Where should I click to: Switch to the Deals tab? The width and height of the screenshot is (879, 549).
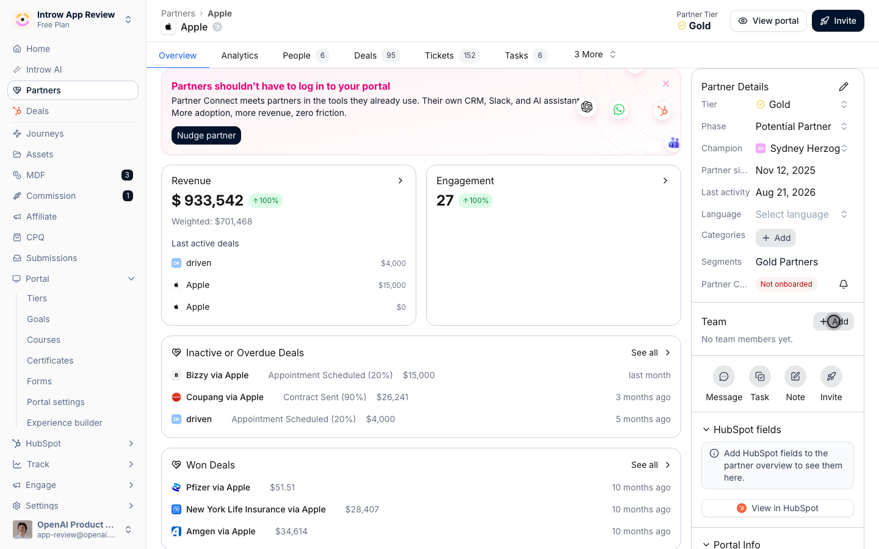tap(377, 56)
